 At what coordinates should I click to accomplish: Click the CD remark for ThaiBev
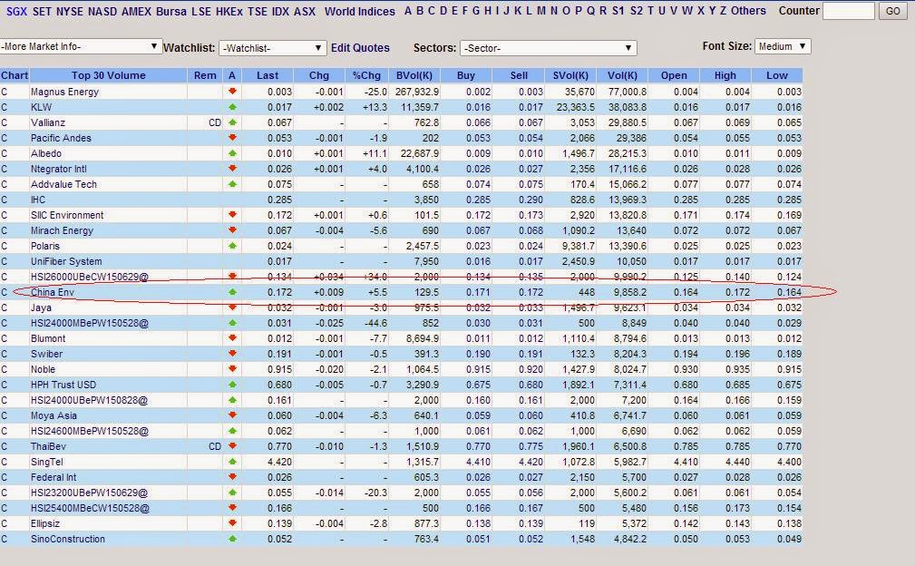215,446
